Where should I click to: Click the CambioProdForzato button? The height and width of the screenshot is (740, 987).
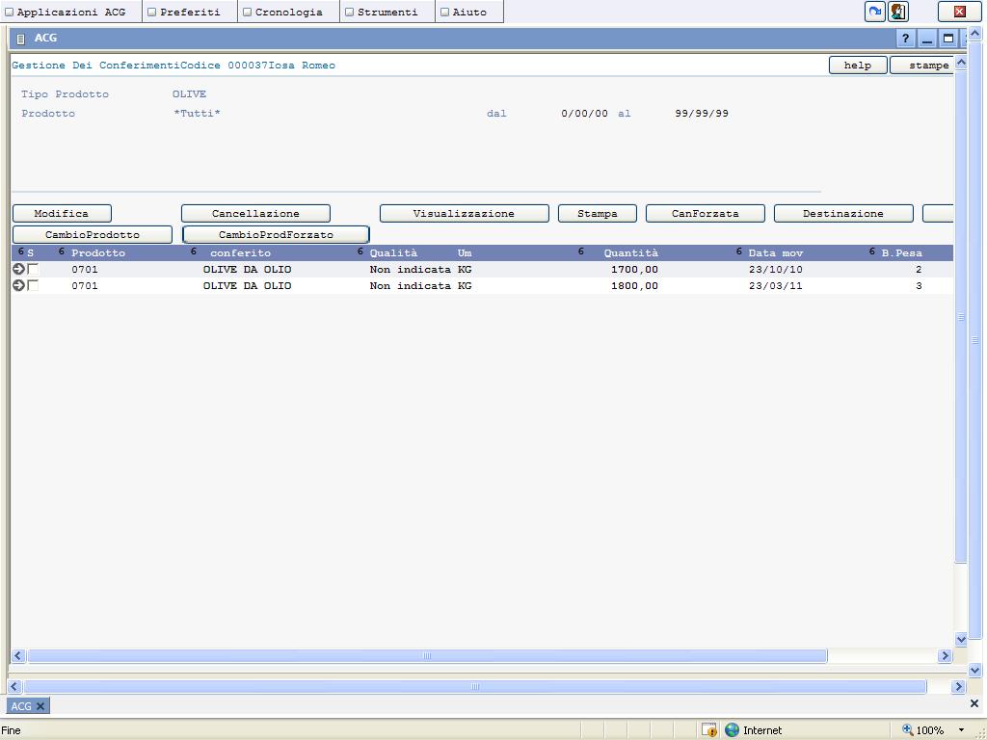[276, 235]
